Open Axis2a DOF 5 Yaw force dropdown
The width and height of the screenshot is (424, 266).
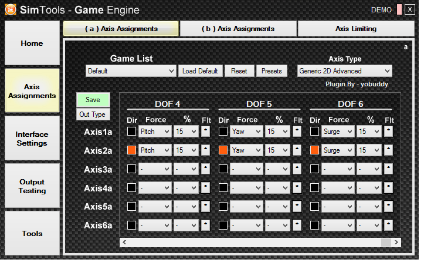246,150
